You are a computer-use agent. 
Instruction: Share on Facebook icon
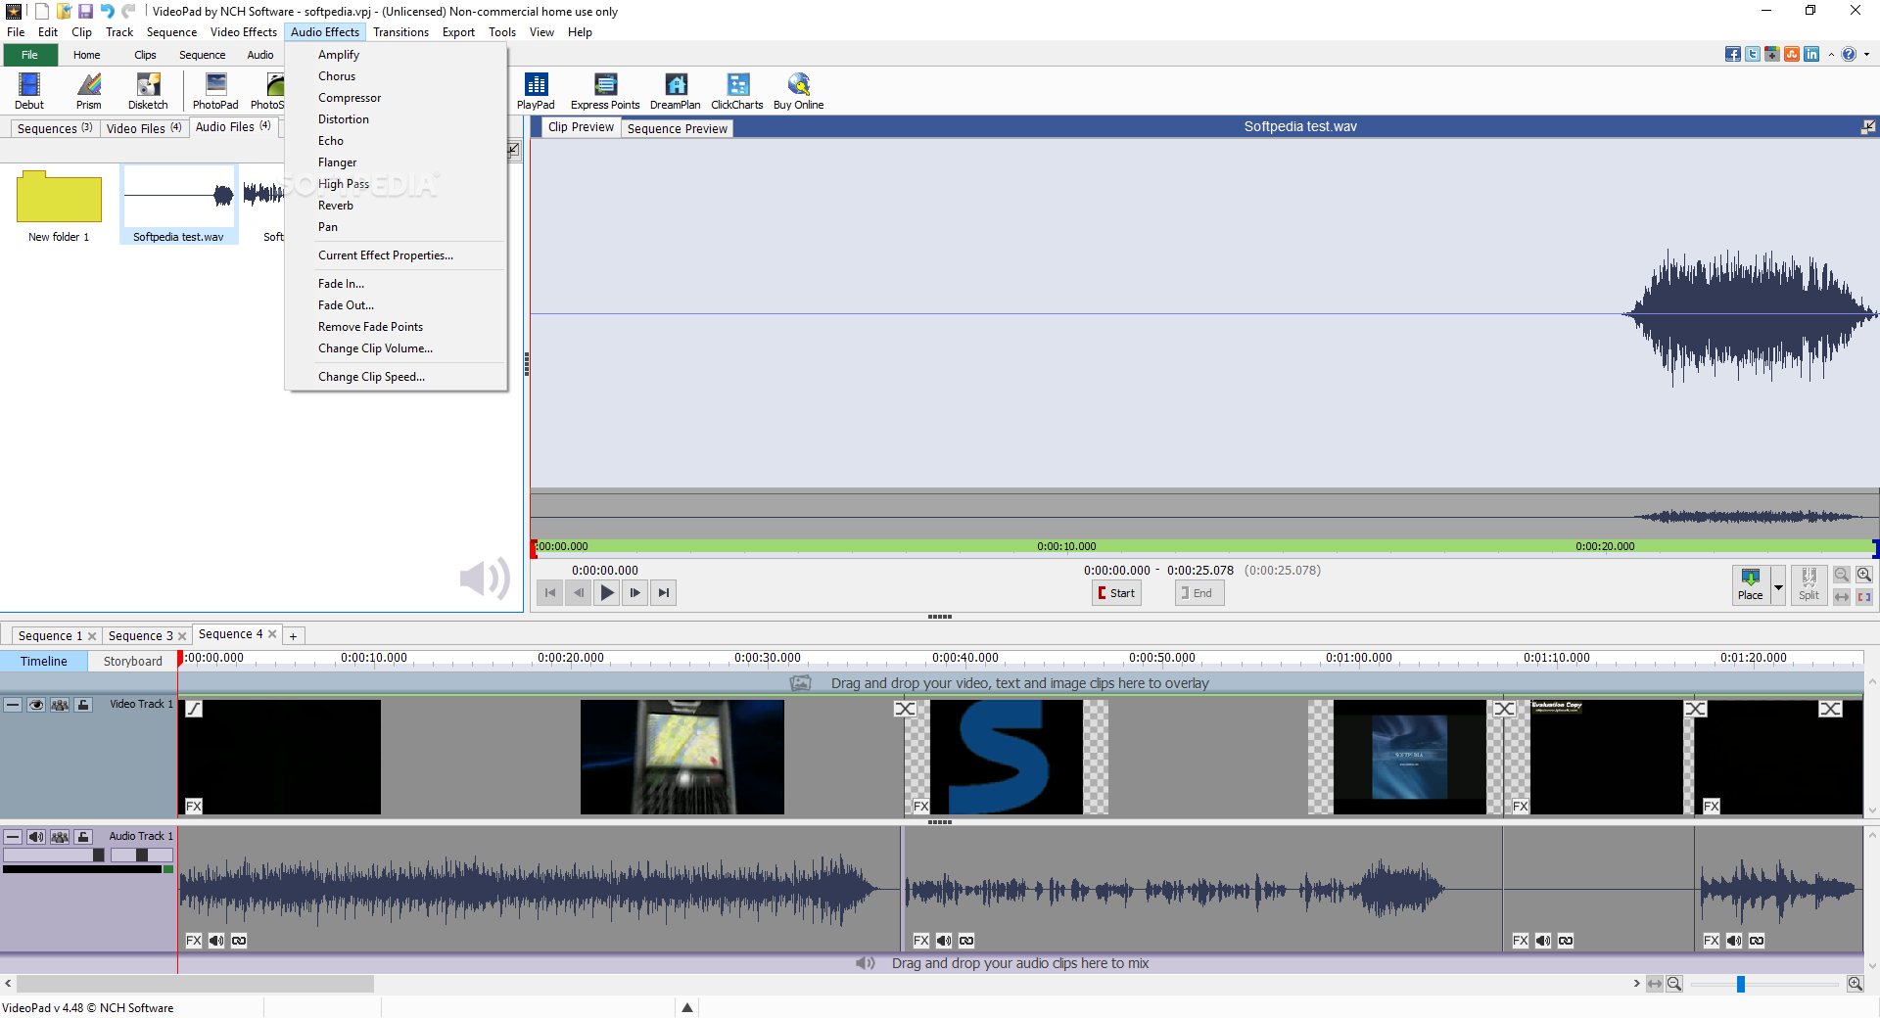click(1733, 55)
